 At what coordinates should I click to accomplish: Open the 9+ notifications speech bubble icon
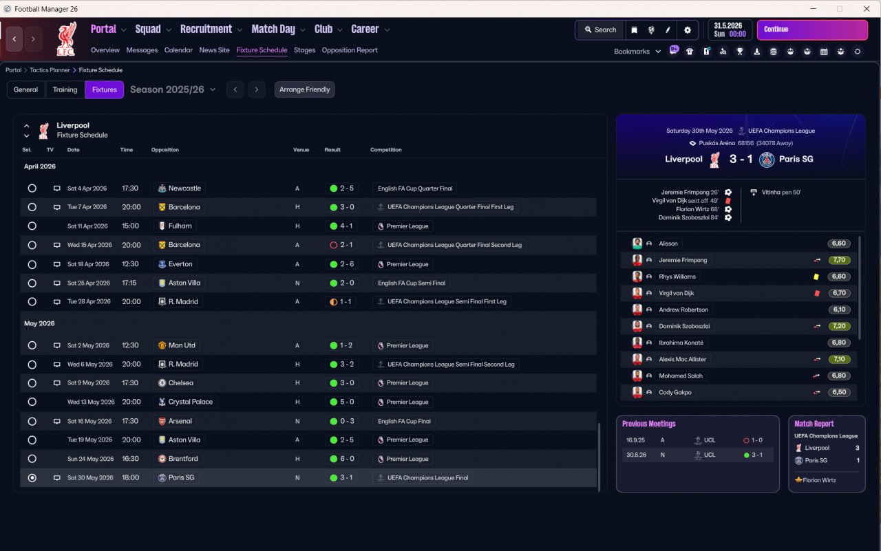click(x=674, y=50)
